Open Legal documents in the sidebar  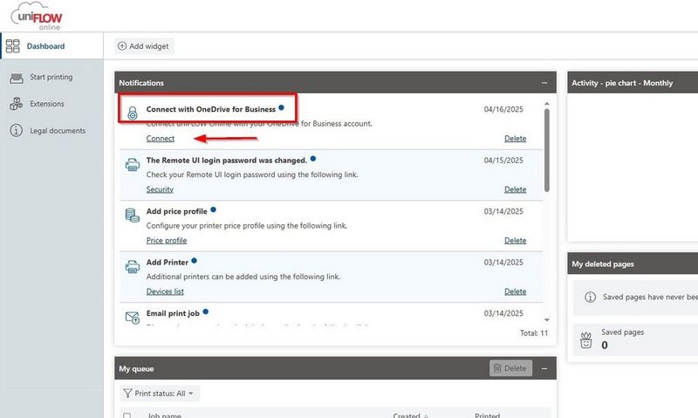tap(57, 131)
